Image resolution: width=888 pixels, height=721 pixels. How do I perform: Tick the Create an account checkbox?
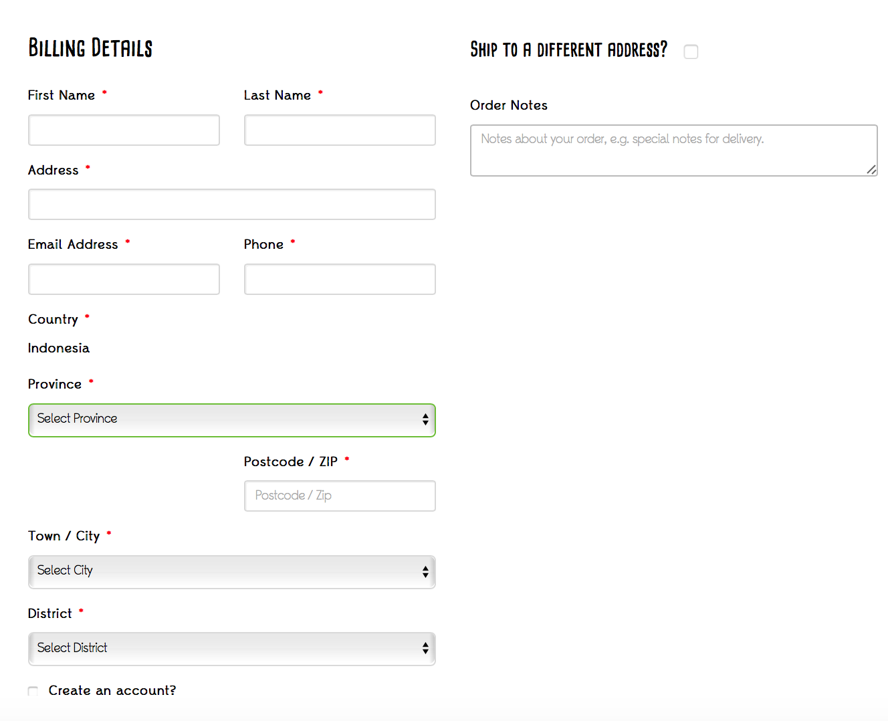33,691
